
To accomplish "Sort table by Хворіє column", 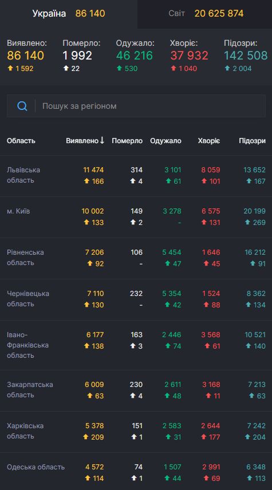I will click(x=209, y=141).
